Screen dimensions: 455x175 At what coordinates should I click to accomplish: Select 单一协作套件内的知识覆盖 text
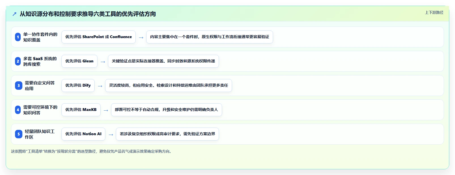pyautogui.click(x=40, y=37)
